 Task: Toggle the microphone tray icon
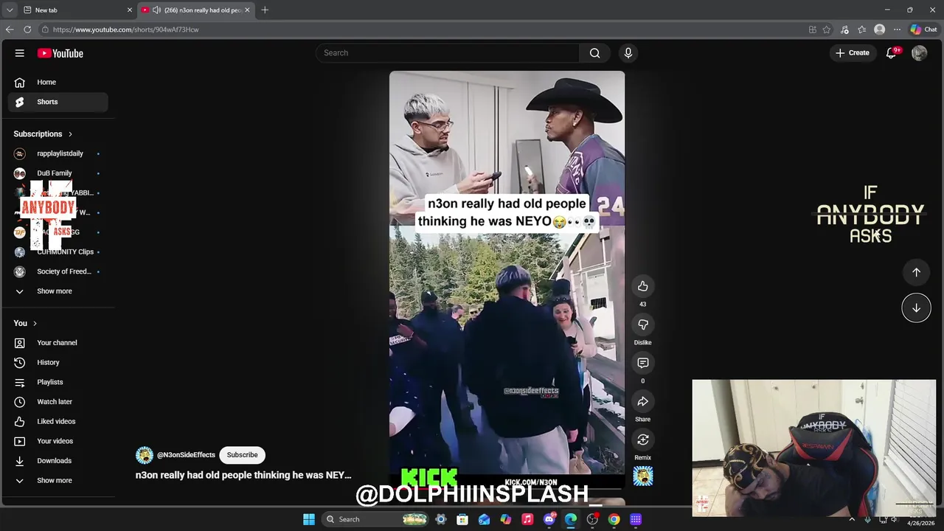click(867, 519)
